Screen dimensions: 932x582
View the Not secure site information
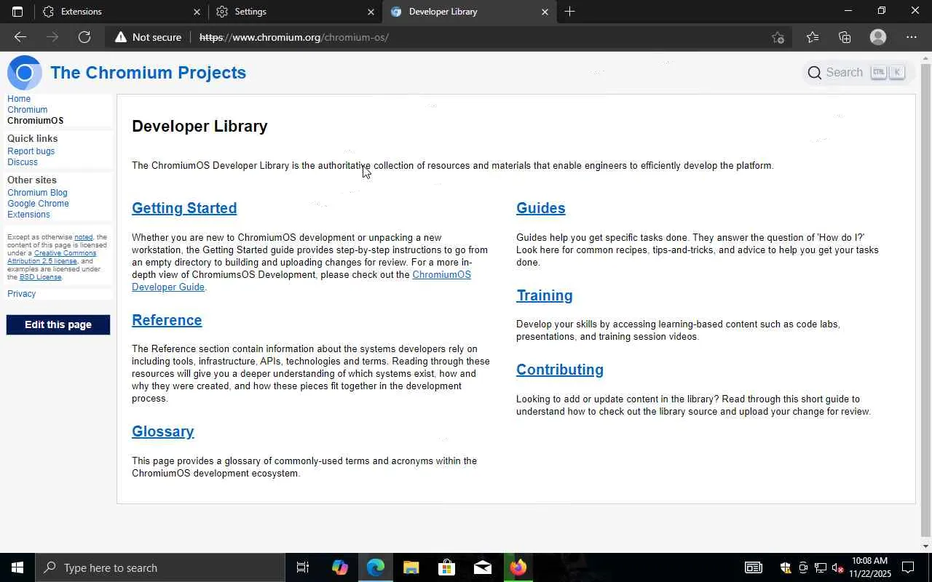pyautogui.click(x=148, y=37)
